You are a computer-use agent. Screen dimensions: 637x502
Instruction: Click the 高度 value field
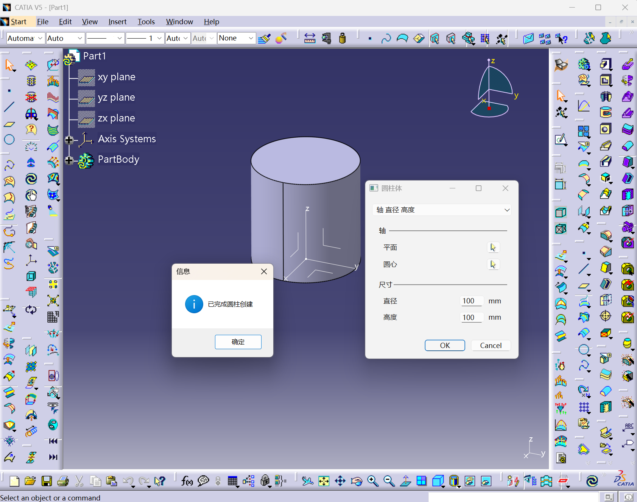coord(472,317)
